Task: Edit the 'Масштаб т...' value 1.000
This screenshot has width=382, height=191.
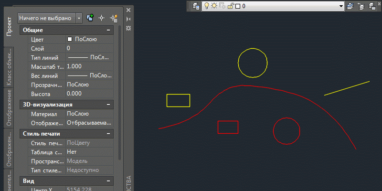Action: coord(89,66)
